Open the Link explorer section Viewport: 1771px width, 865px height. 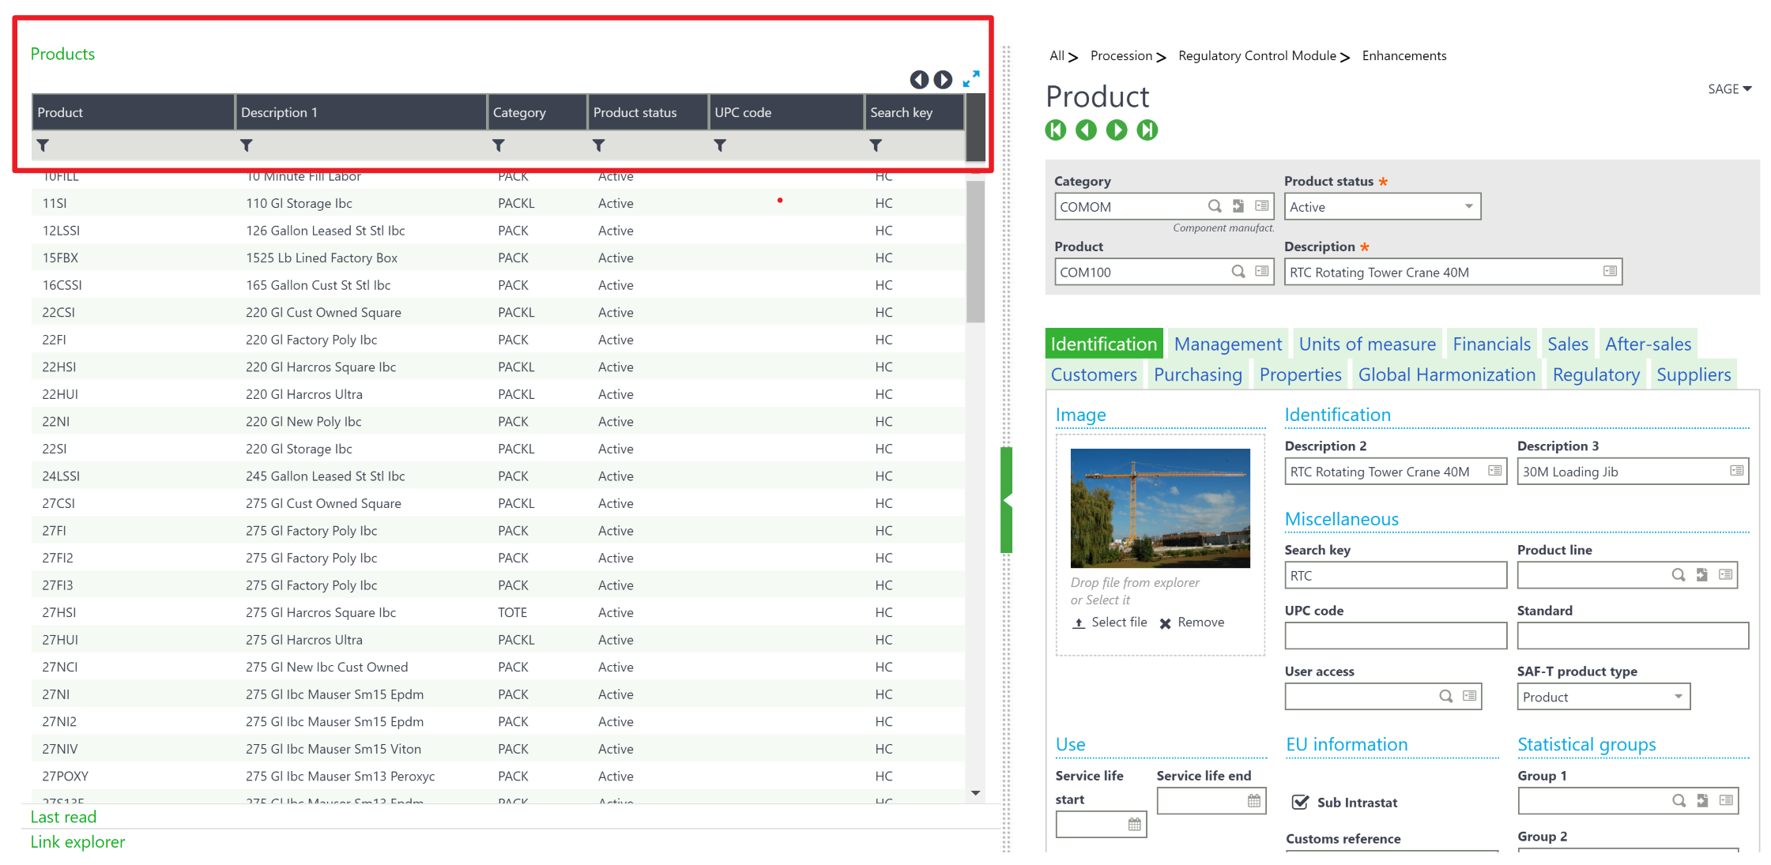[77, 842]
